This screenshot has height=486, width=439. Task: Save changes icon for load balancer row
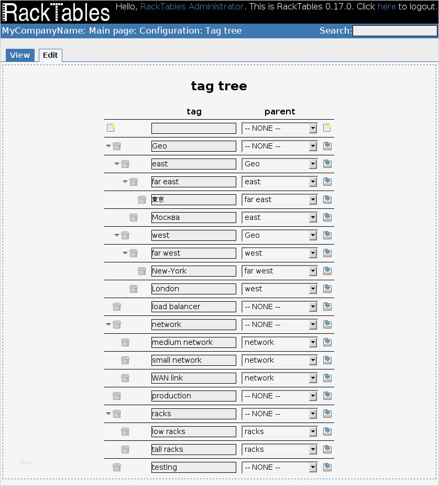(x=327, y=307)
